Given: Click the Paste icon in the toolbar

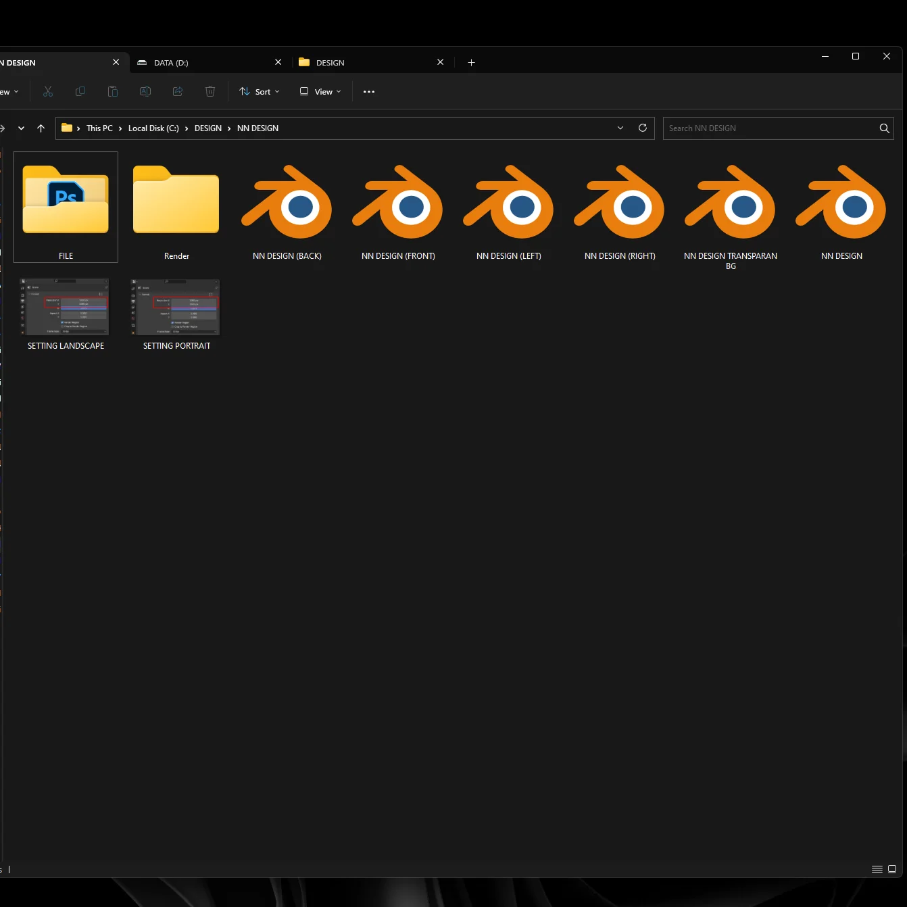Looking at the screenshot, I should 113,91.
